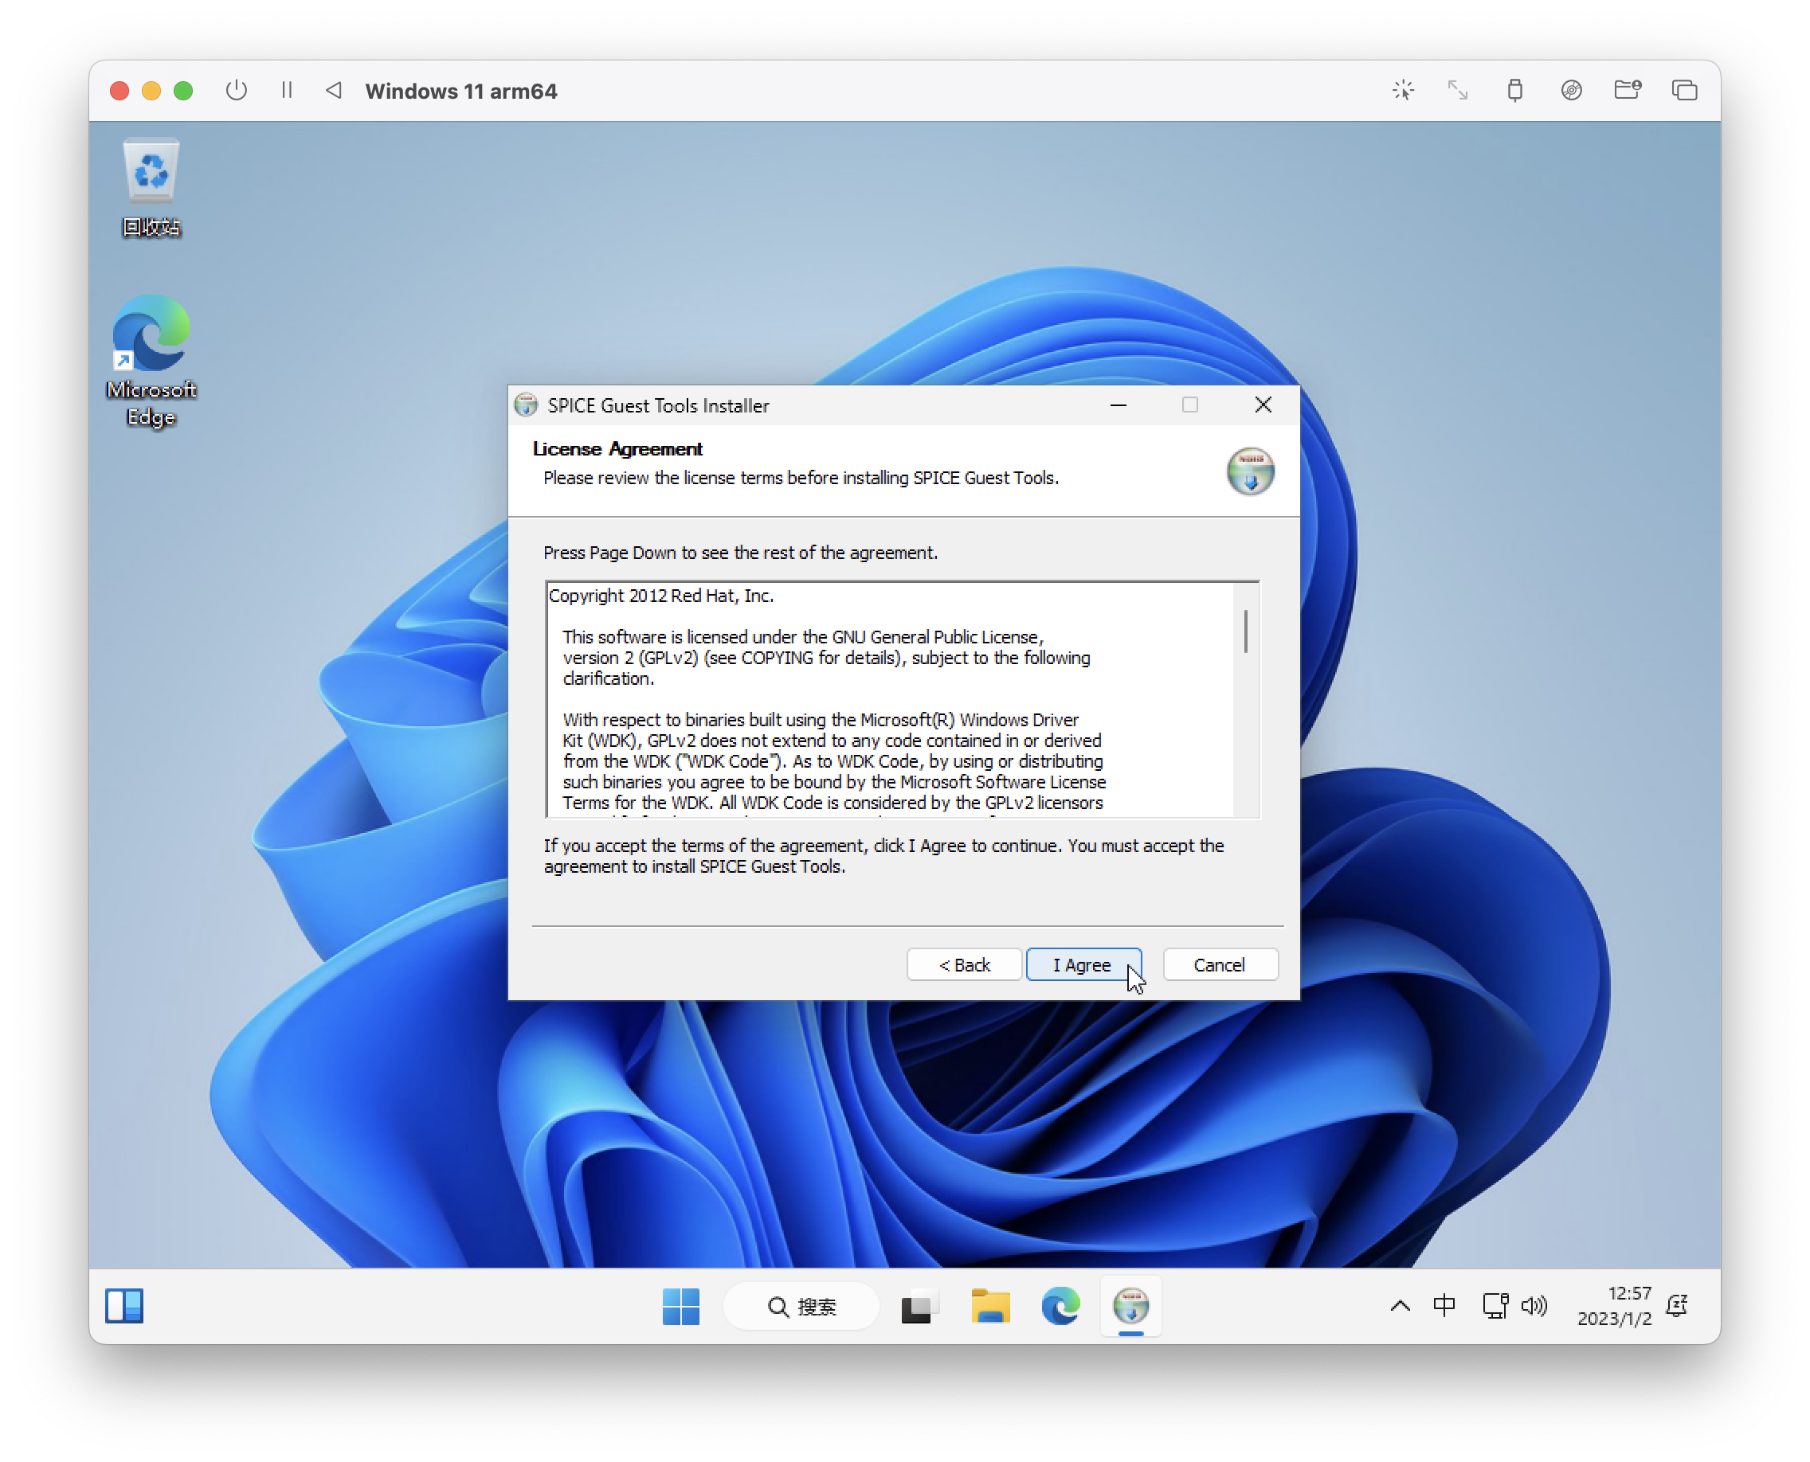Open Microsoft Edge from the taskbar
The image size is (1810, 1462).
(x=1060, y=1306)
